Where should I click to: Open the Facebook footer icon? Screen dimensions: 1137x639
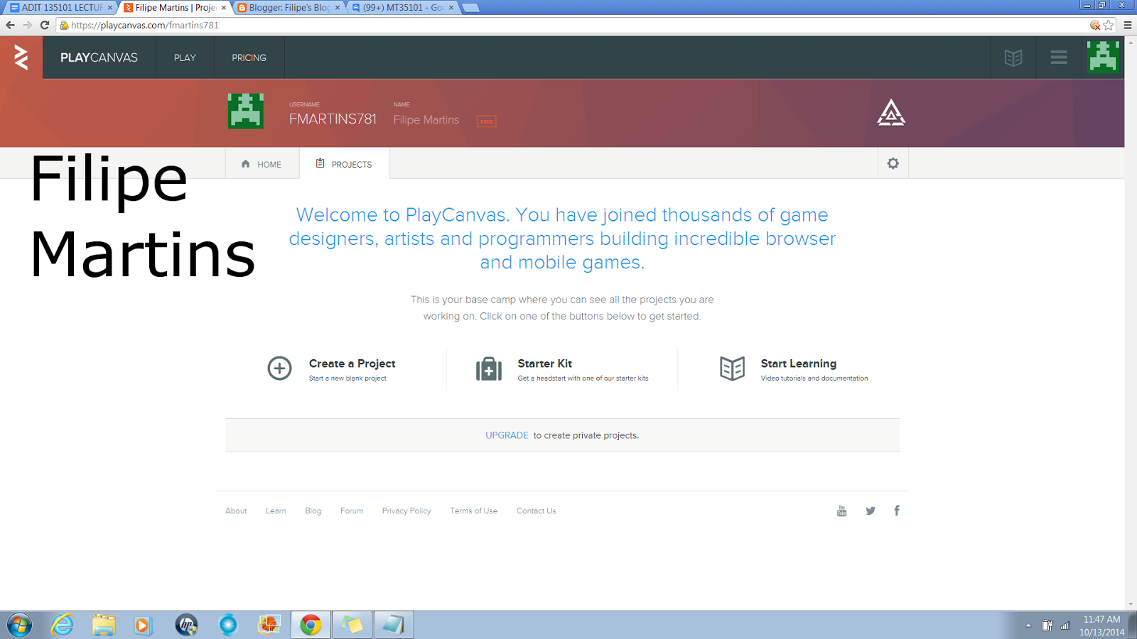point(897,510)
